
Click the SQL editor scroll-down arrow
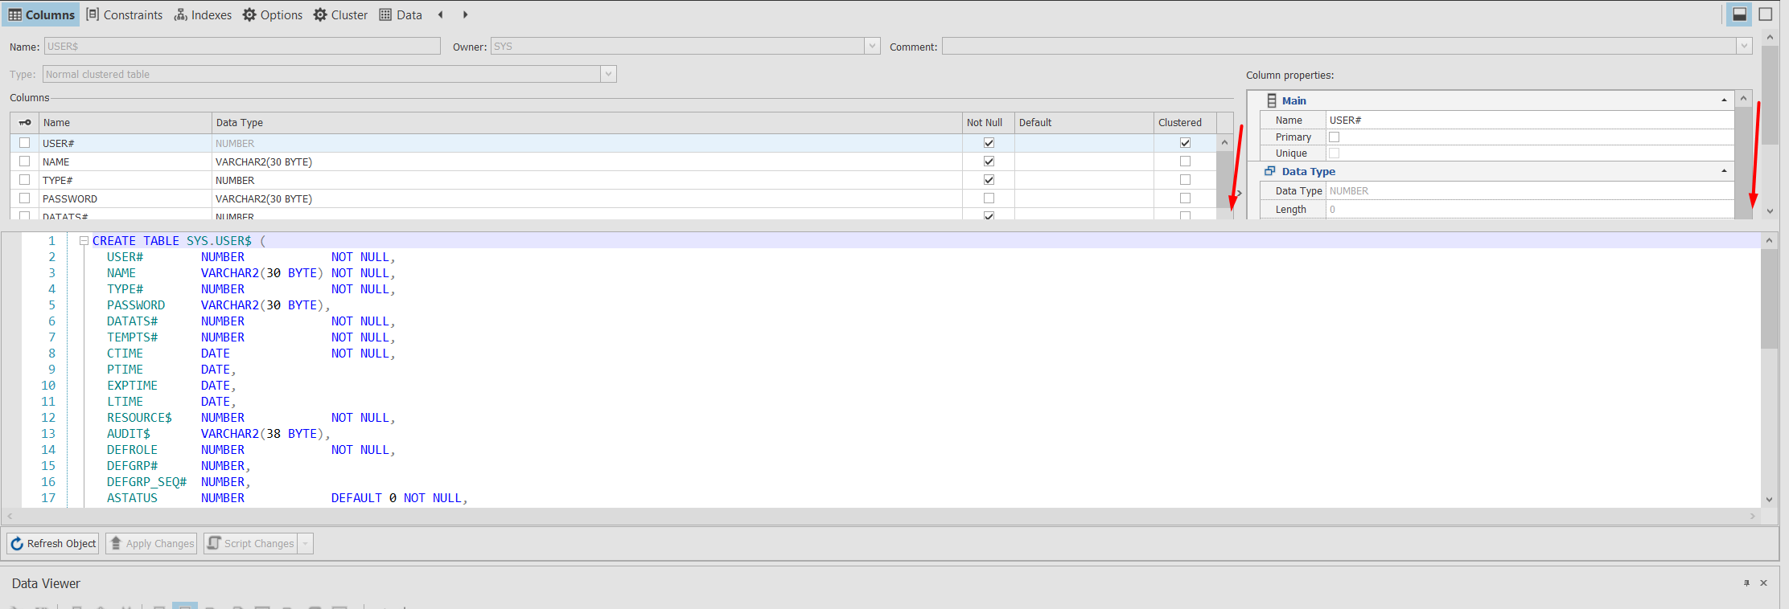[x=1769, y=500]
